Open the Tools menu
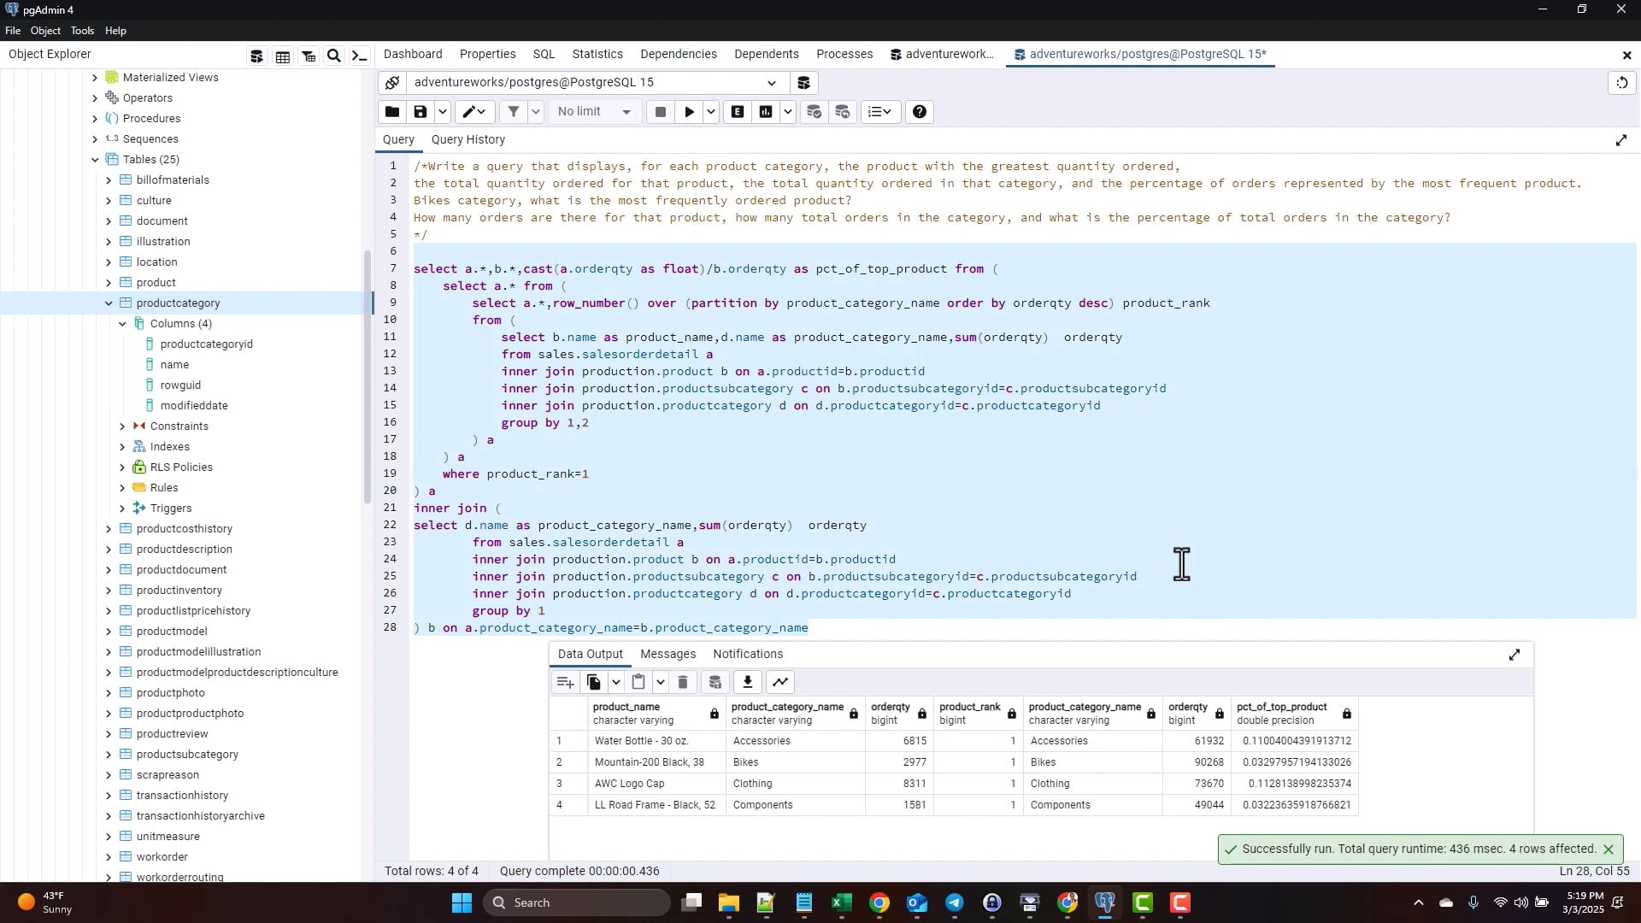 82,31
